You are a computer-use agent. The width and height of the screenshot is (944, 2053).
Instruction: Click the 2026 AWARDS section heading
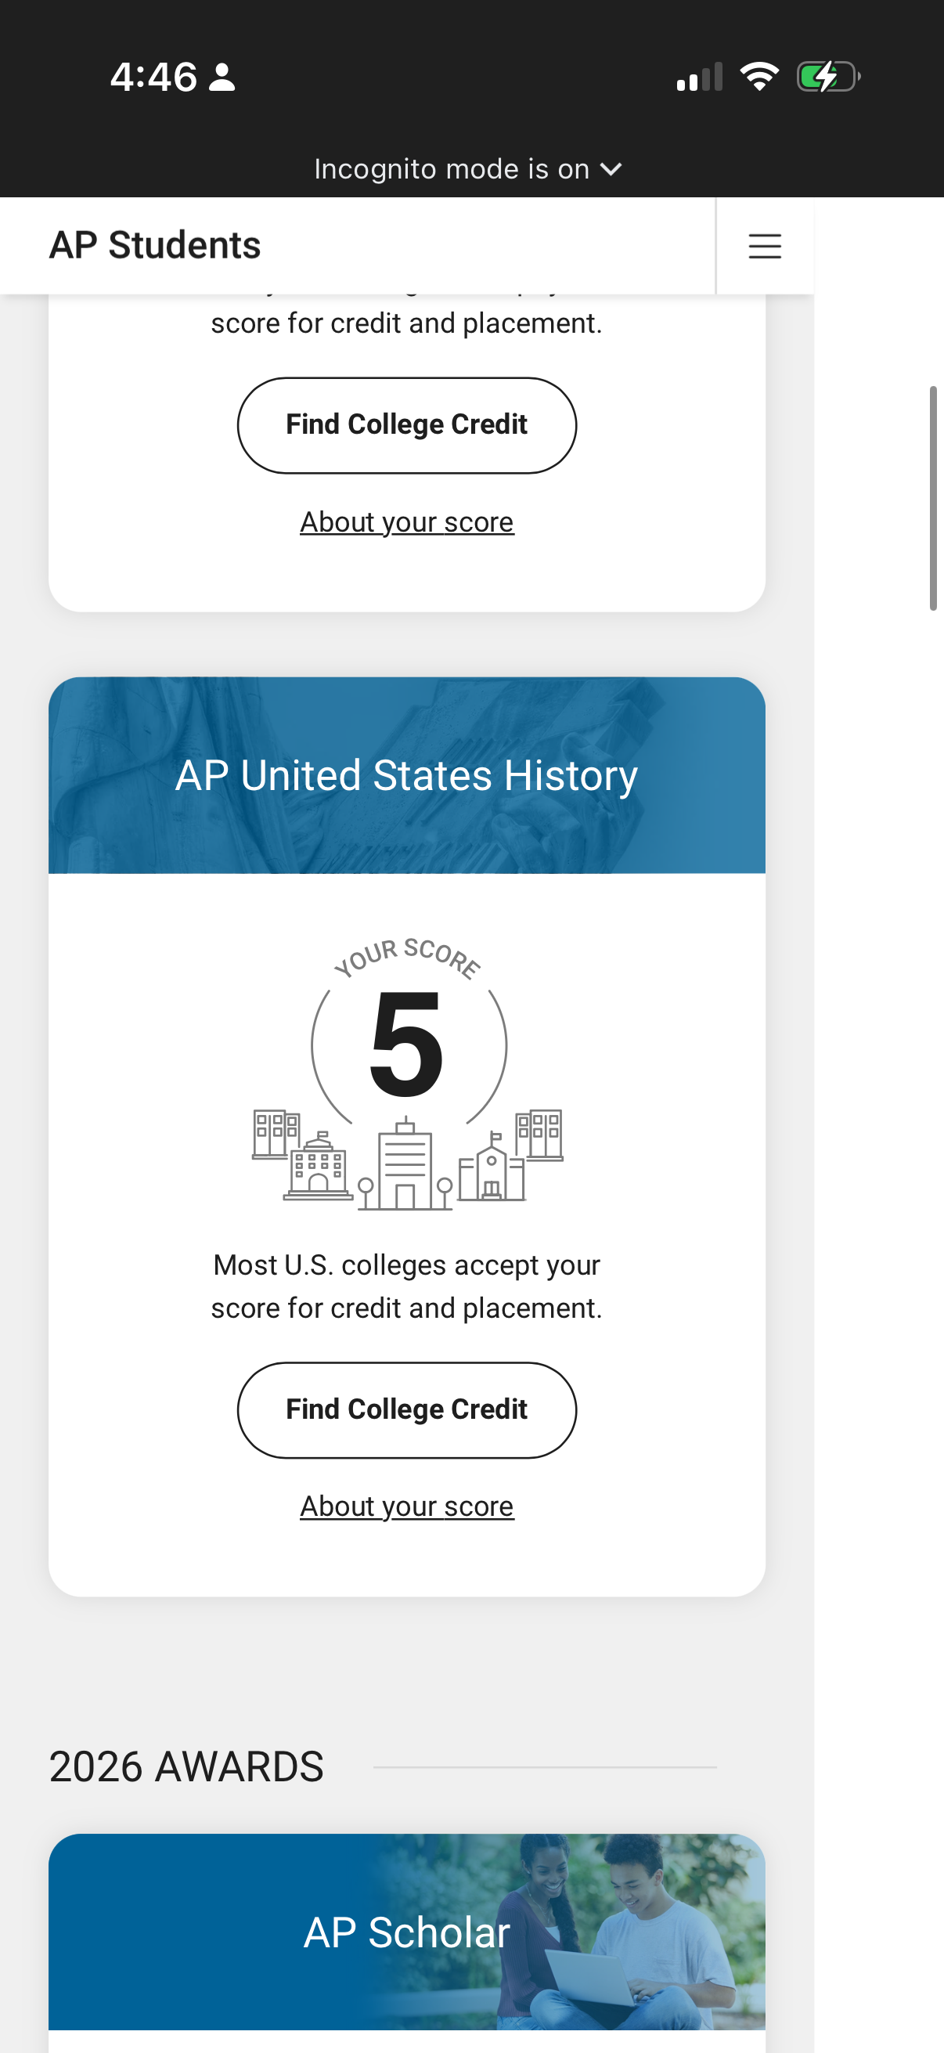point(186,1767)
